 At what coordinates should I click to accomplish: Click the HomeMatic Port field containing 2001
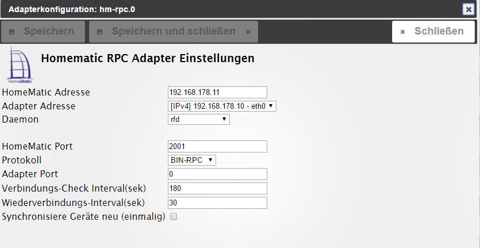(217, 147)
